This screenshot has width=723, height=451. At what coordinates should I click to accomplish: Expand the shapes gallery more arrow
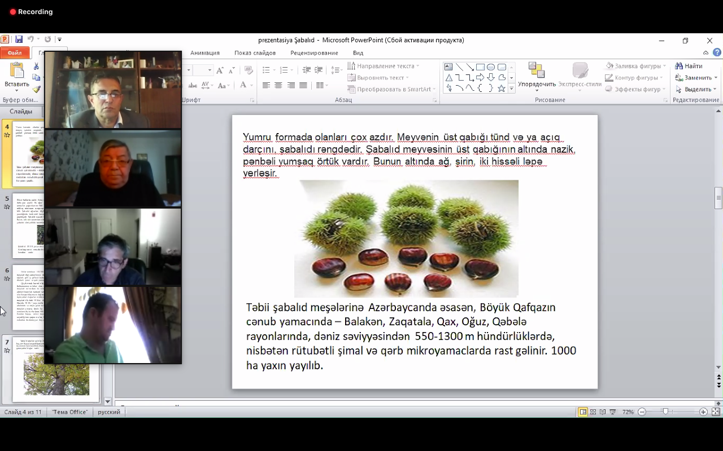512,89
